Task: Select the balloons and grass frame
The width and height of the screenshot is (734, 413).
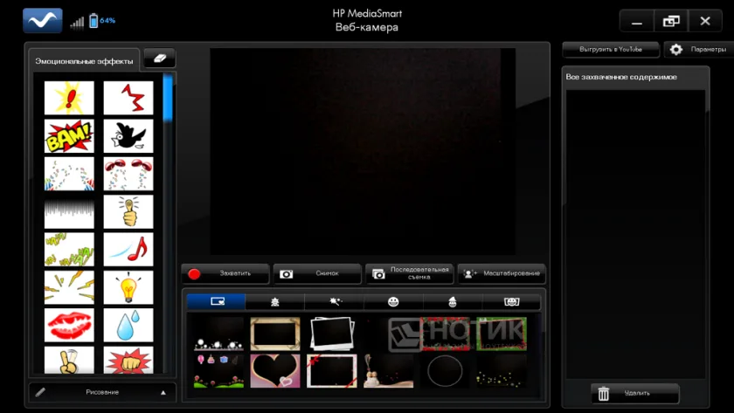Action: tap(218, 371)
